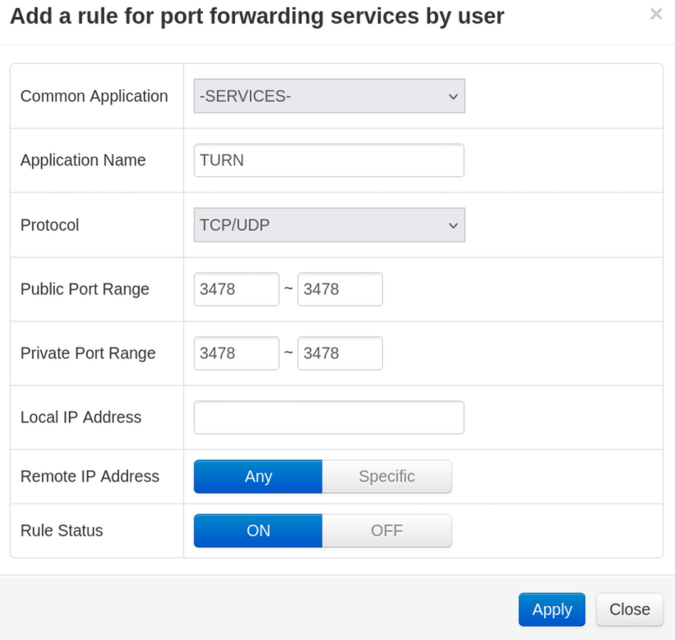Click the 'Protocol' row label
The width and height of the screenshot is (675, 640).
coord(49,225)
